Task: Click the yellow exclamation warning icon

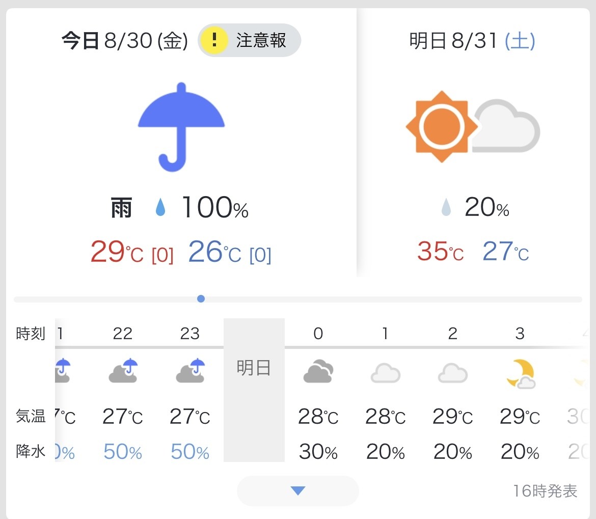Action: click(214, 40)
